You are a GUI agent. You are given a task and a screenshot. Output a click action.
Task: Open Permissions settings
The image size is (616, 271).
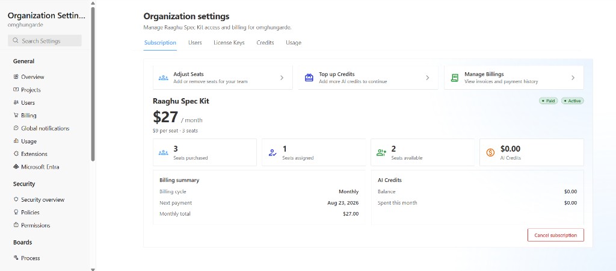coord(35,225)
